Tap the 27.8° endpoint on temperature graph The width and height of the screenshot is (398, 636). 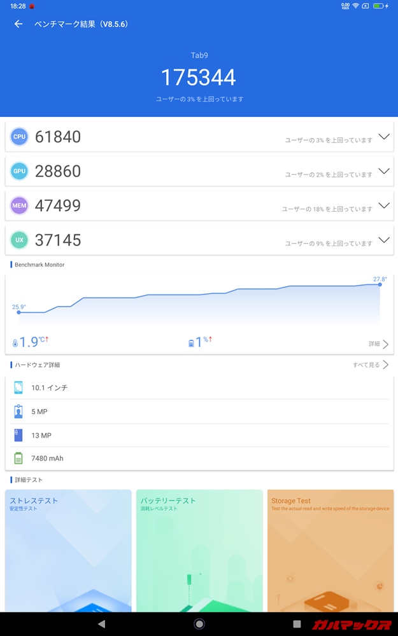point(380,284)
